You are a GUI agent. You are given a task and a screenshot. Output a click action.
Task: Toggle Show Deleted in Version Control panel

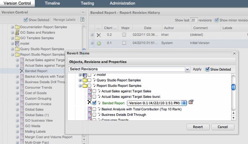pyautogui.click(x=26, y=20)
